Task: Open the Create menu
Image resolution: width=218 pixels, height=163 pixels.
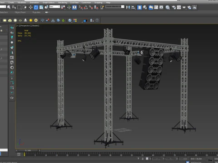Action: [x=11, y=2]
